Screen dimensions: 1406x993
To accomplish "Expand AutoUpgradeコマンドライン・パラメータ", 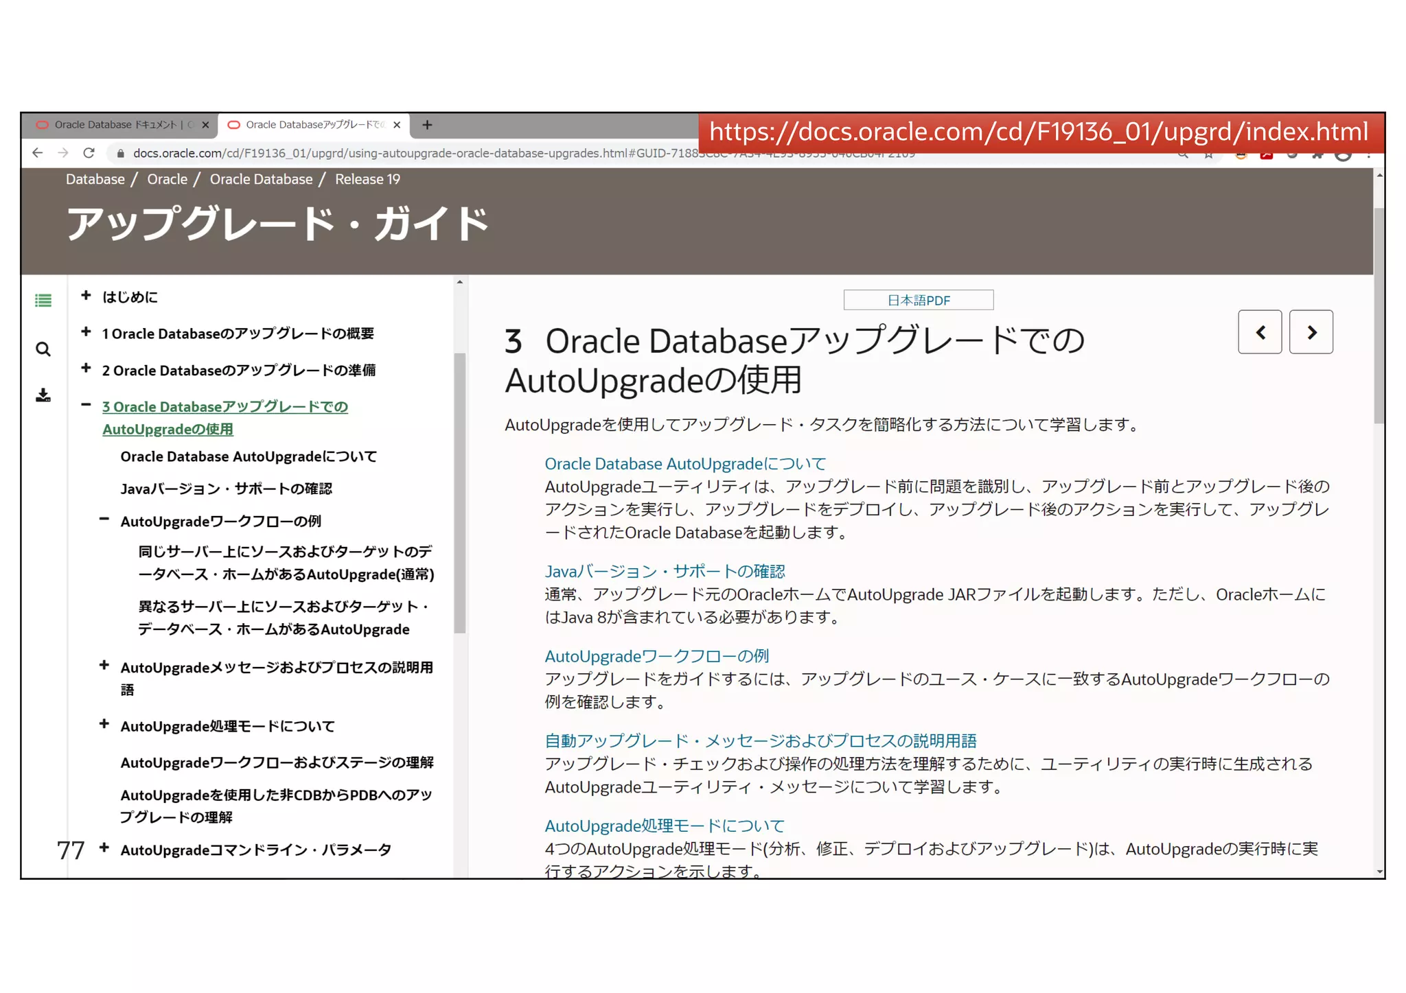I will click(x=104, y=848).
